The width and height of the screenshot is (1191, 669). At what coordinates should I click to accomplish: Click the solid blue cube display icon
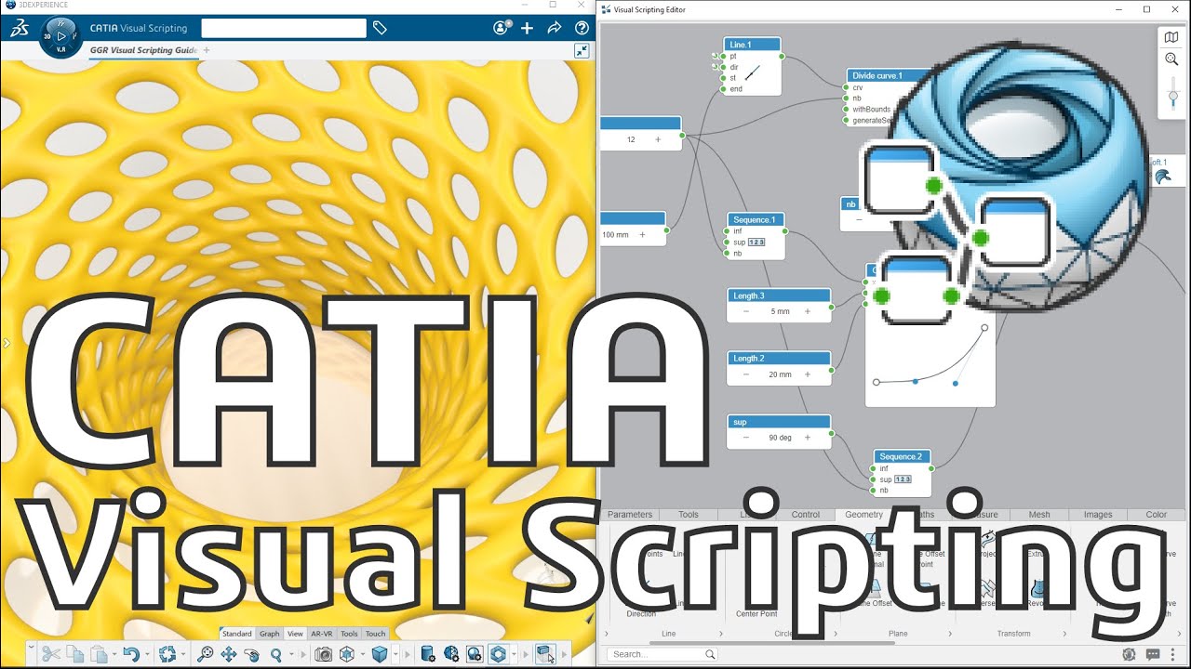point(380,654)
